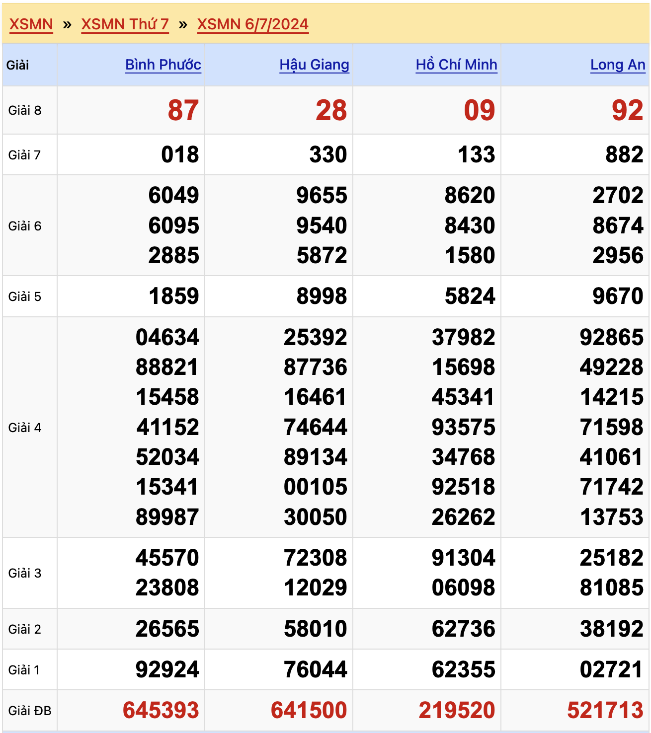Click Giải 2 number 62736

[463, 629]
